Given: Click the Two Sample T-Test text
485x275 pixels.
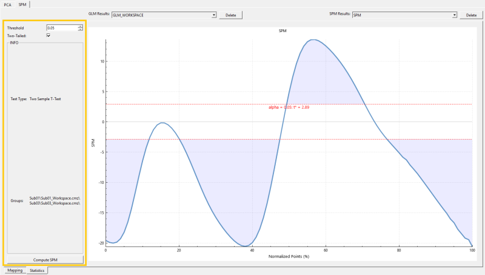Looking at the screenshot, I should tap(45, 99).
